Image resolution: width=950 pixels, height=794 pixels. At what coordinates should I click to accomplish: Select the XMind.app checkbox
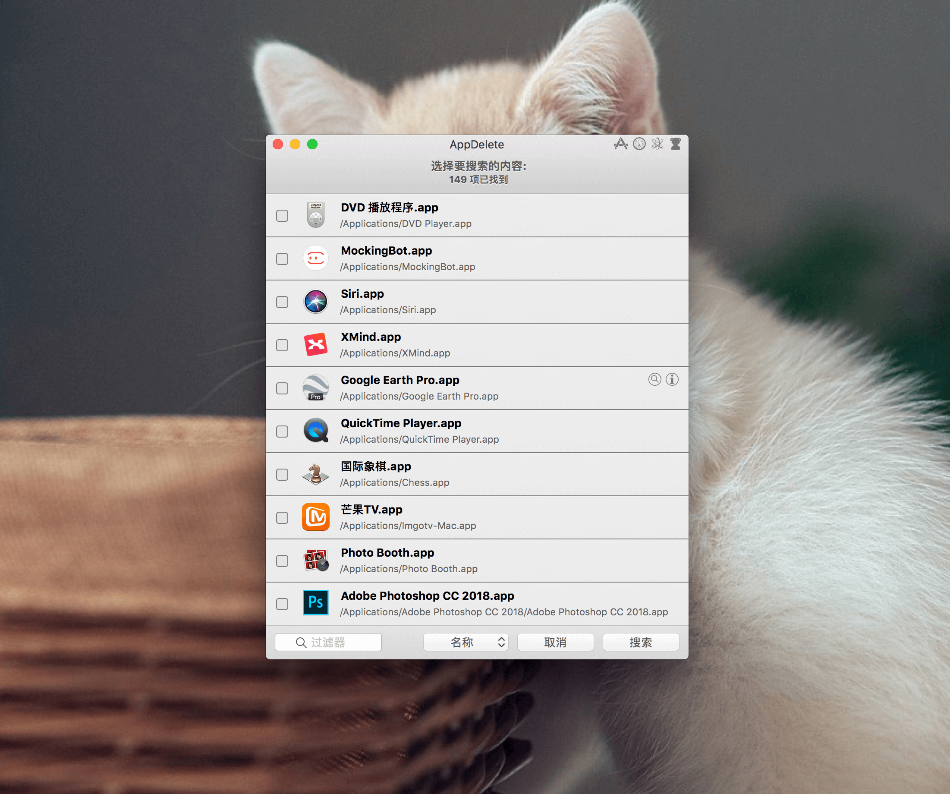pyautogui.click(x=282, y=345)
